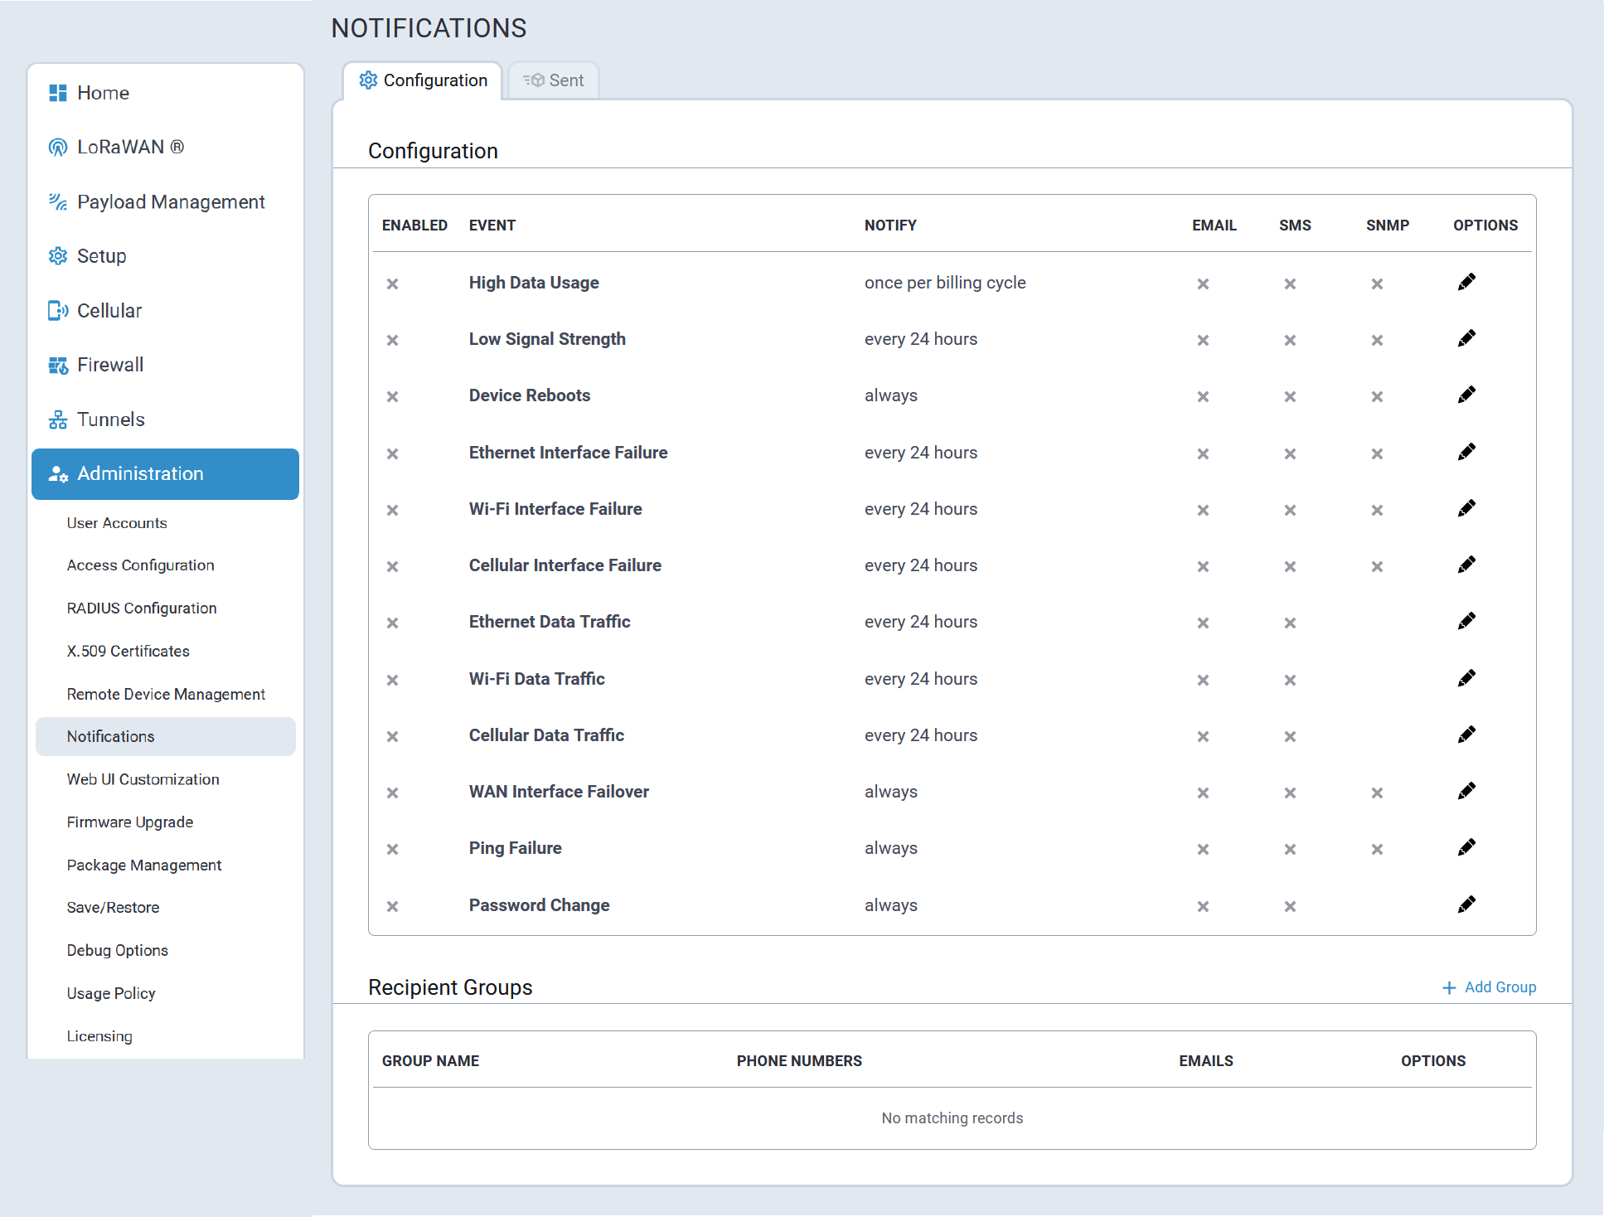
Task: Toggle SMS for Cellular Data Traffic
Action: [1290, 736]
